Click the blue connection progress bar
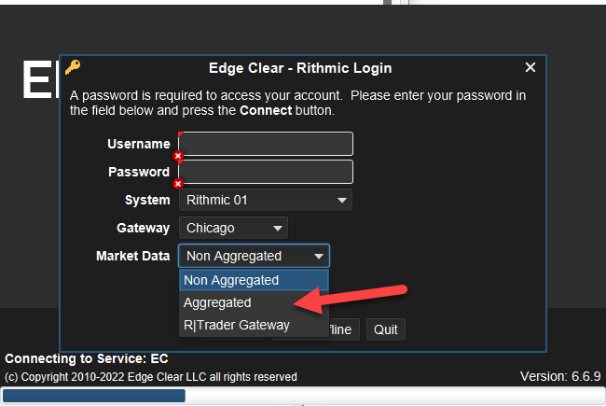This screenshot has width=606, height=406. click(x=93, y=396)
